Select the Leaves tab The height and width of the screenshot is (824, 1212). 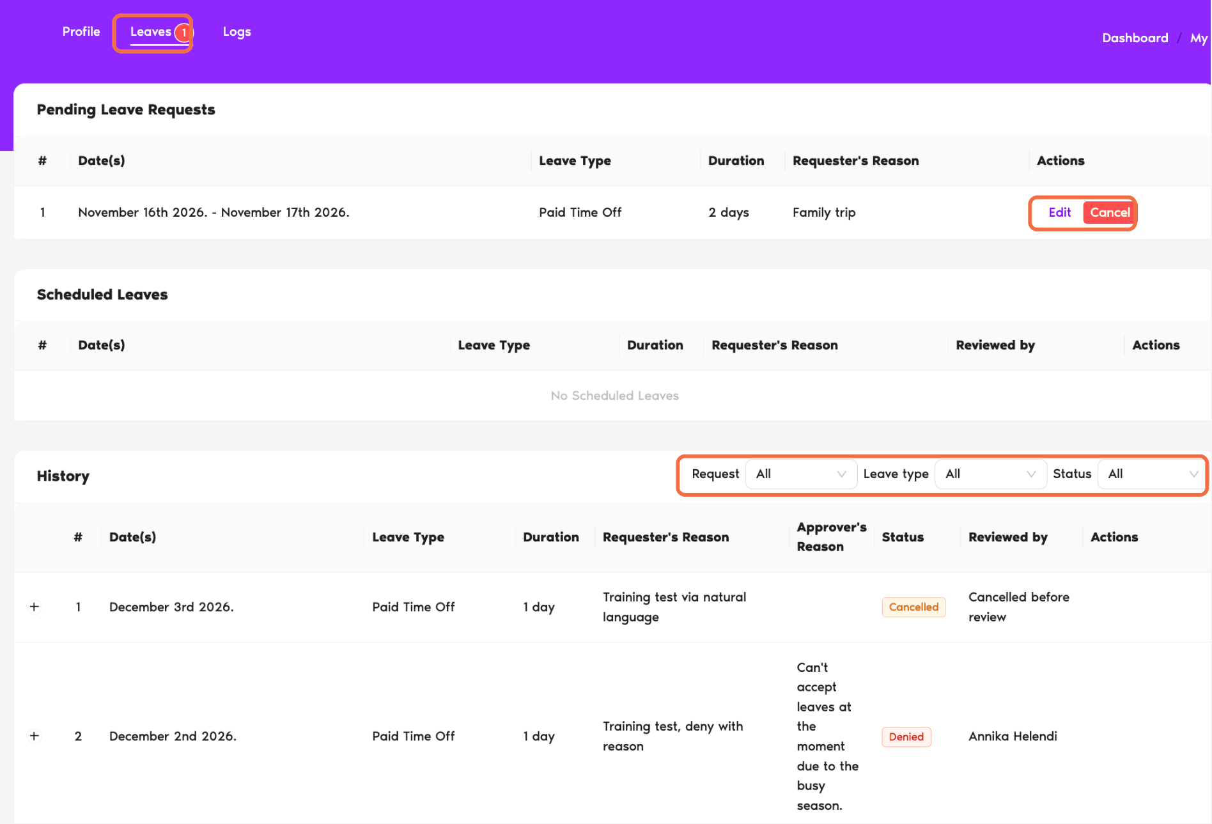click(151, 31)
